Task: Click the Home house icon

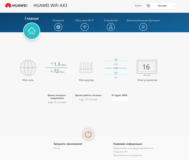Action: pos(32,31)
